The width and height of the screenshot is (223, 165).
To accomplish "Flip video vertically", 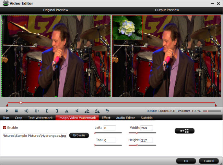I will (77, 111).
